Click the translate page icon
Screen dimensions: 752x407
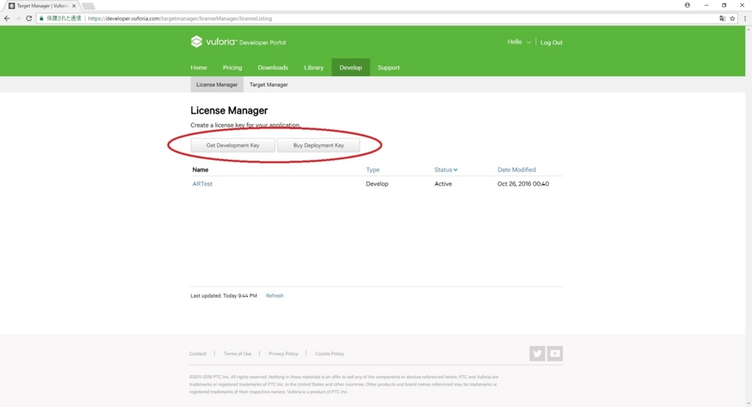[x=722, y=18]
